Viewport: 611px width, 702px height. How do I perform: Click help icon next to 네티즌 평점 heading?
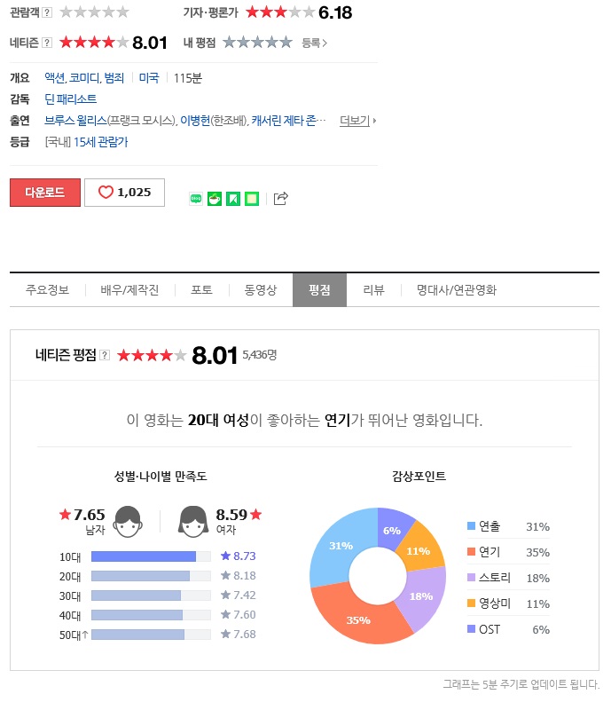(x=105, y=356)
